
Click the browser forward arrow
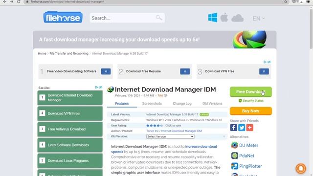pyautogui.click(x=12, y=1)
